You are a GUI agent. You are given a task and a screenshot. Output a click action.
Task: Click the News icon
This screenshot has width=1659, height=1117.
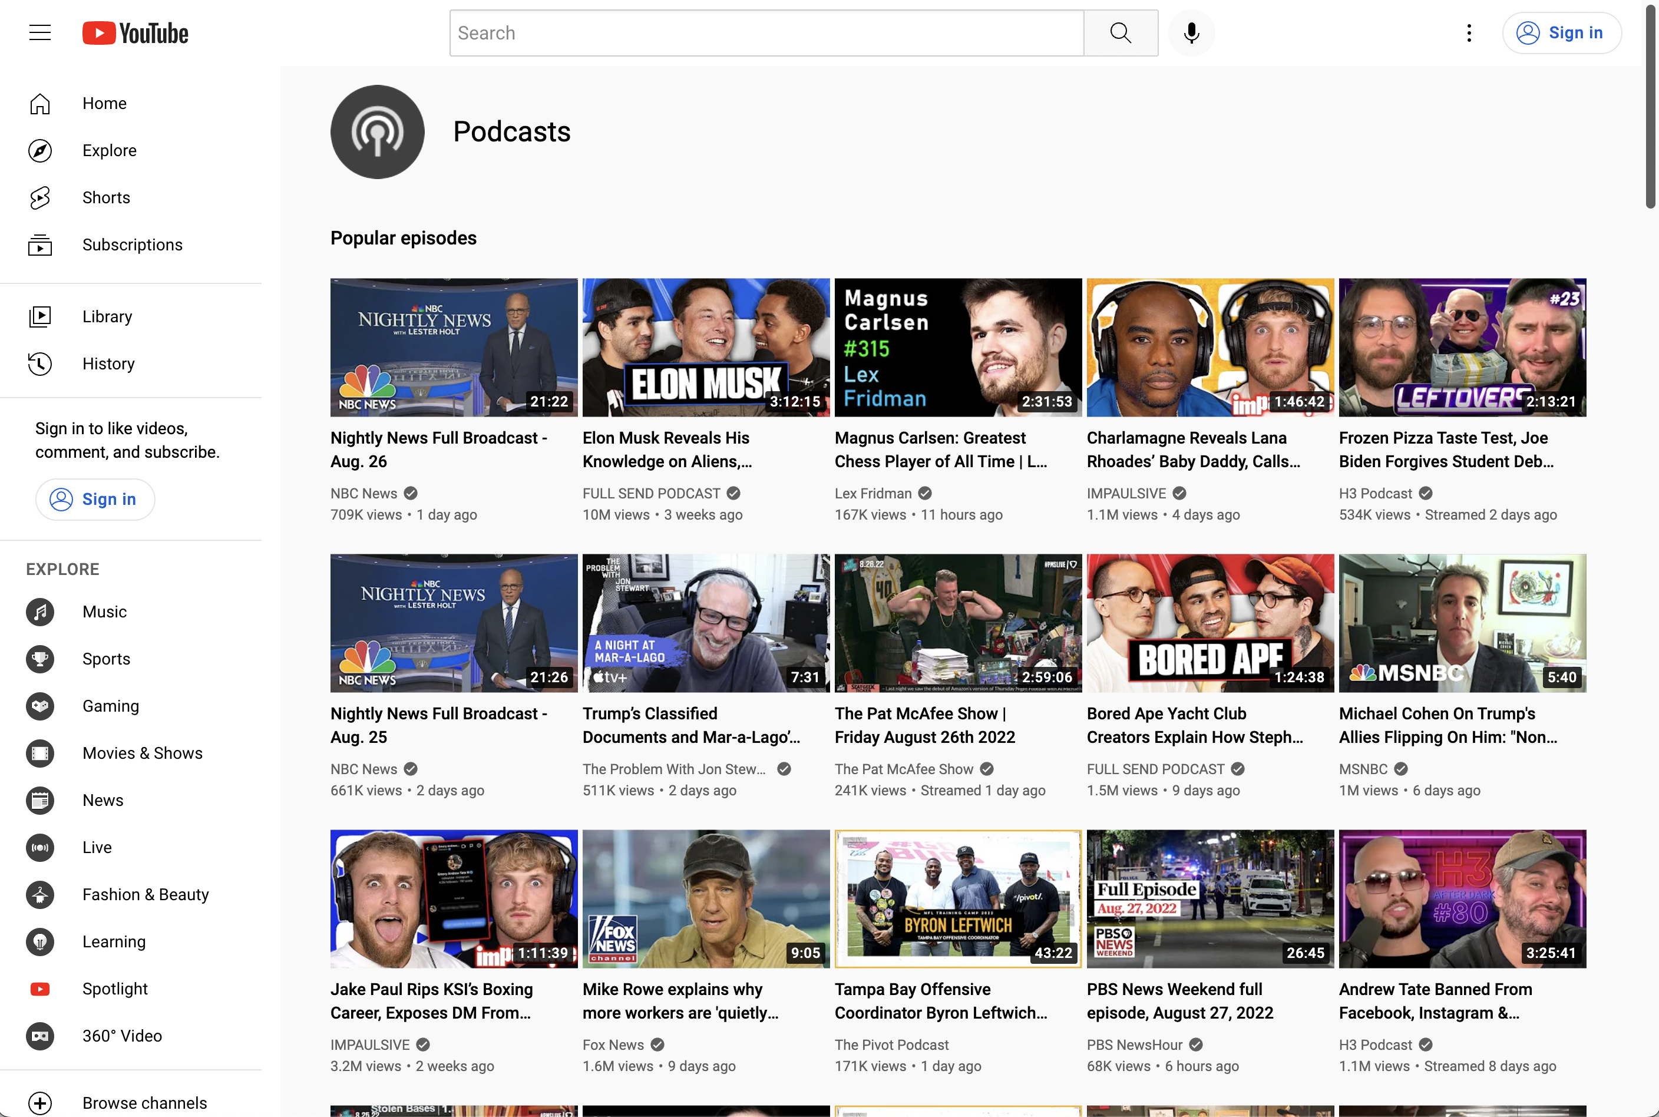(40, 800)
